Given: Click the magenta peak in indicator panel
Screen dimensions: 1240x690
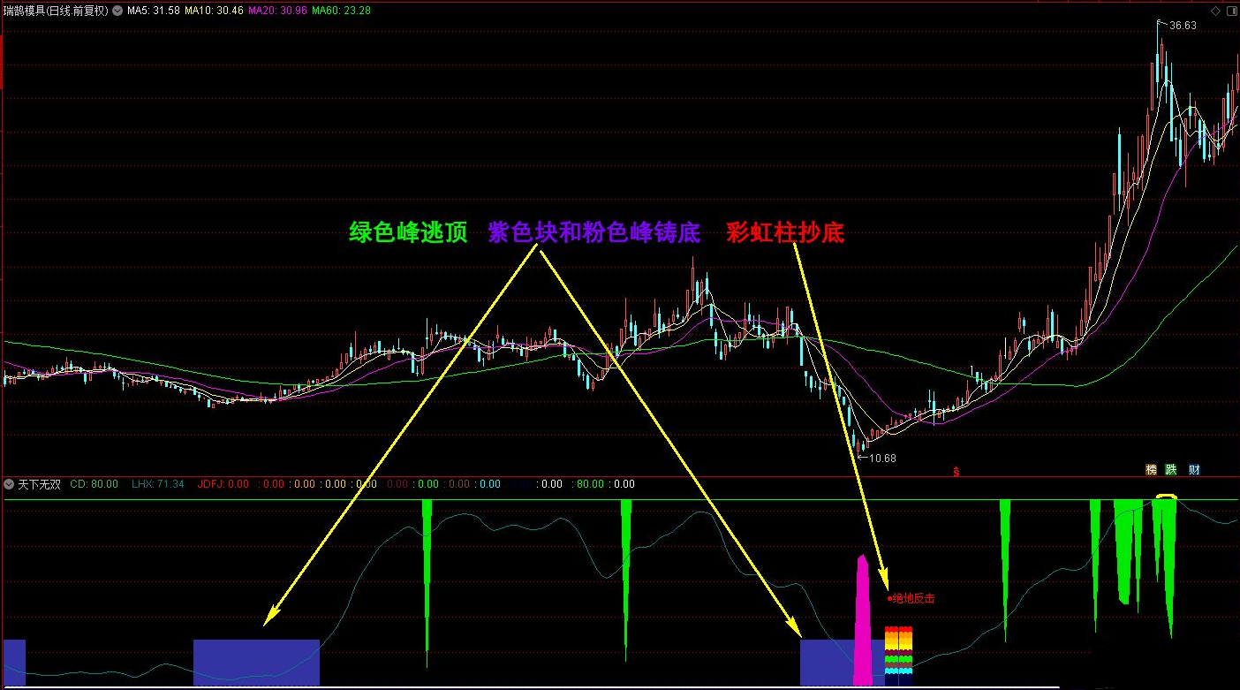Looking at the screenshot, I should (863, 620).
